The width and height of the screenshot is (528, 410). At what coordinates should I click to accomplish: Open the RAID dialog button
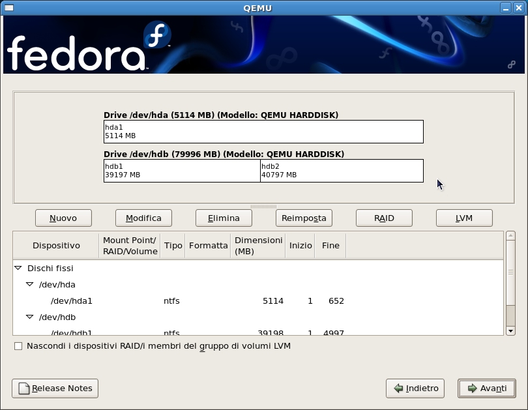point(384,218)
